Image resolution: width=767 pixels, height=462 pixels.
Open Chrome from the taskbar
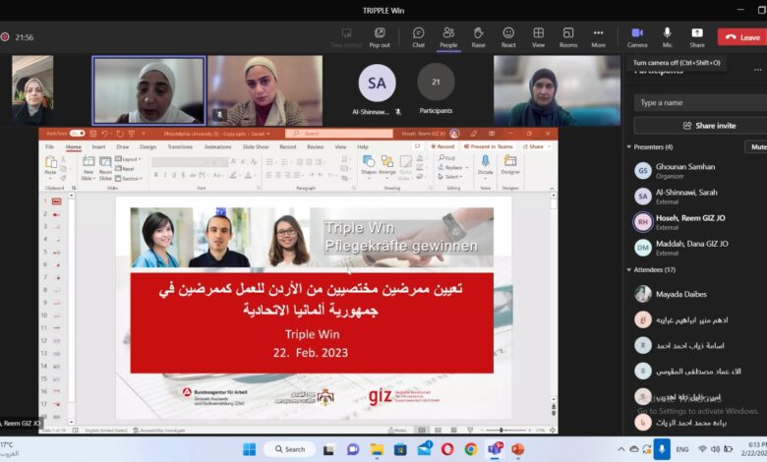pos(471,449)
